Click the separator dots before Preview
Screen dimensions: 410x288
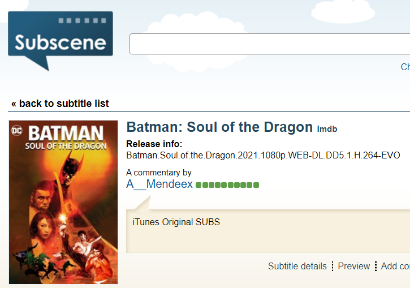tap(333, 266)
